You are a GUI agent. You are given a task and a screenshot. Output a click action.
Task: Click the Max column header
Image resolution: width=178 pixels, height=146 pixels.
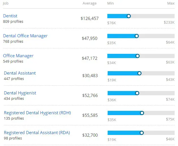tap(171, 3)
